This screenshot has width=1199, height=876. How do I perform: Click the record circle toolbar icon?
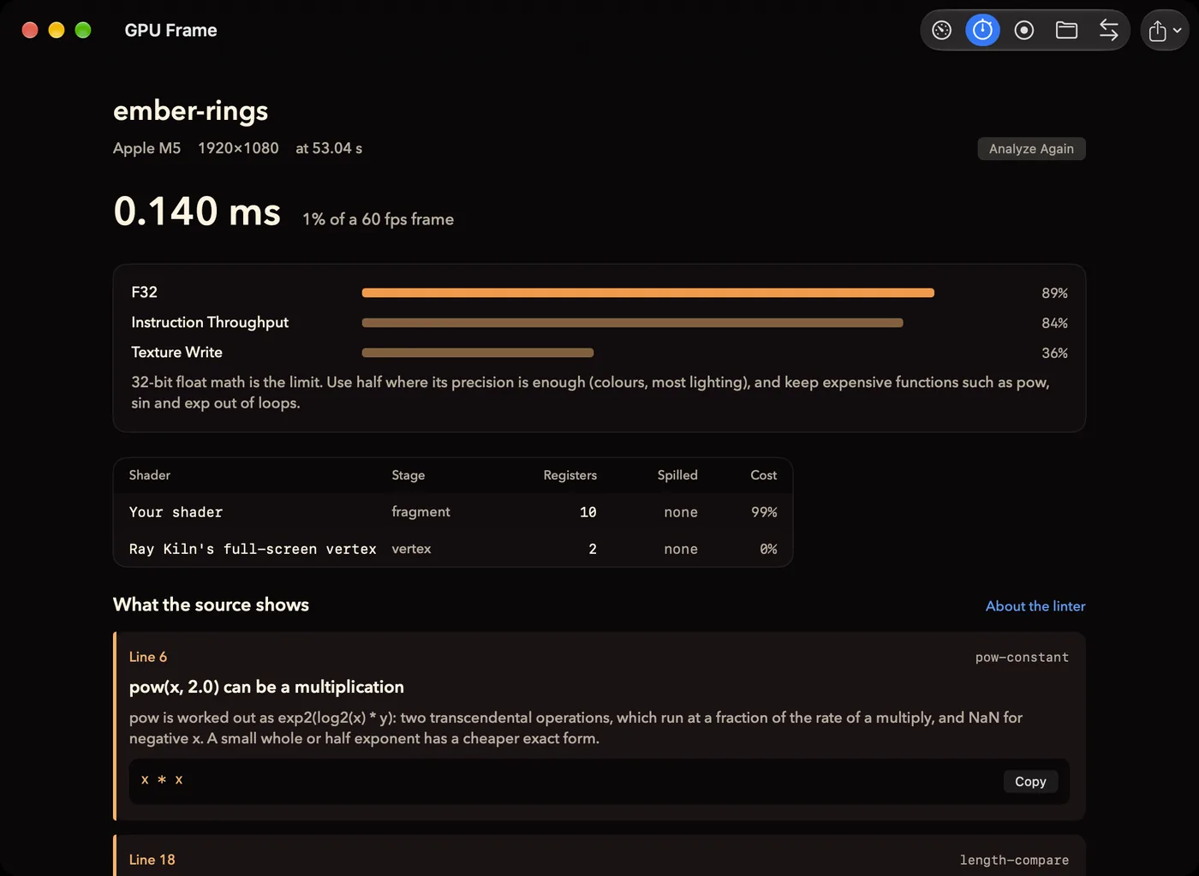click(1024, 31)
